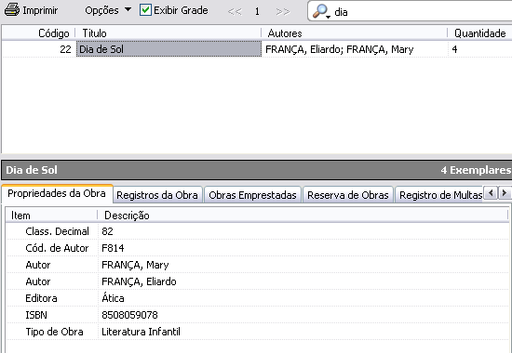The width and height of the screenshot is (512, 353).
Task: Click the author code 'F814'
Action: point(113,248)
